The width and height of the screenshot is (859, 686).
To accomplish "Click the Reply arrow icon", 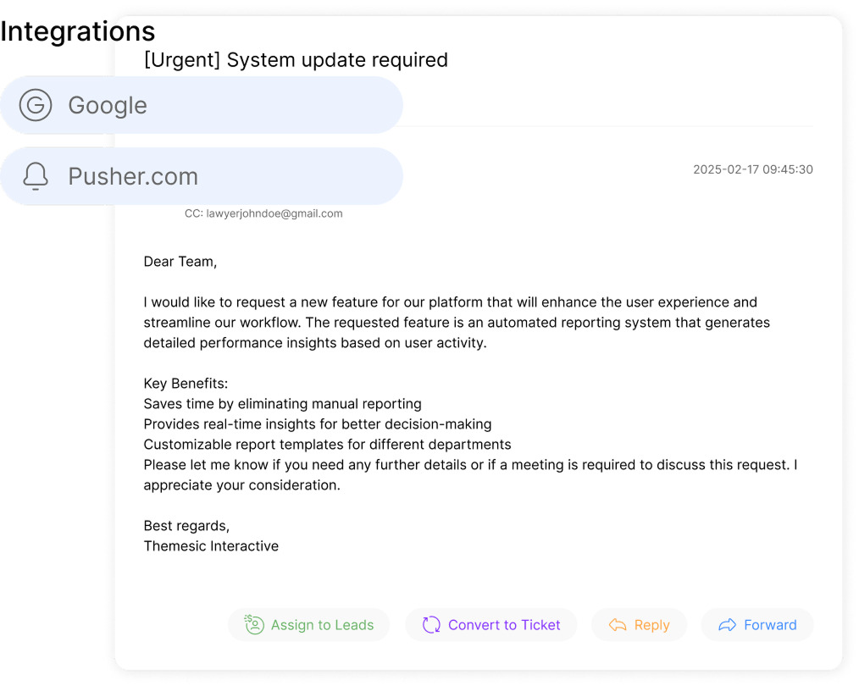I will point(618,625).
